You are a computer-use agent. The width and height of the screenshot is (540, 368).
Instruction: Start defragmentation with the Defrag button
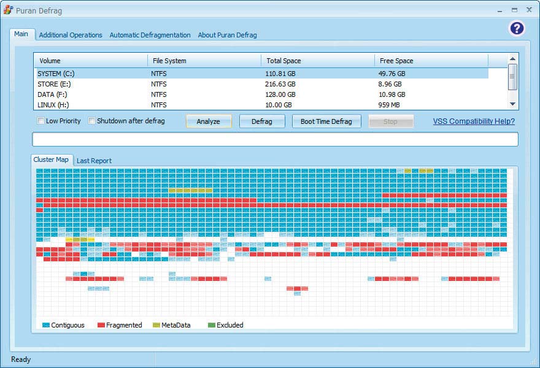tap(262, 121)
